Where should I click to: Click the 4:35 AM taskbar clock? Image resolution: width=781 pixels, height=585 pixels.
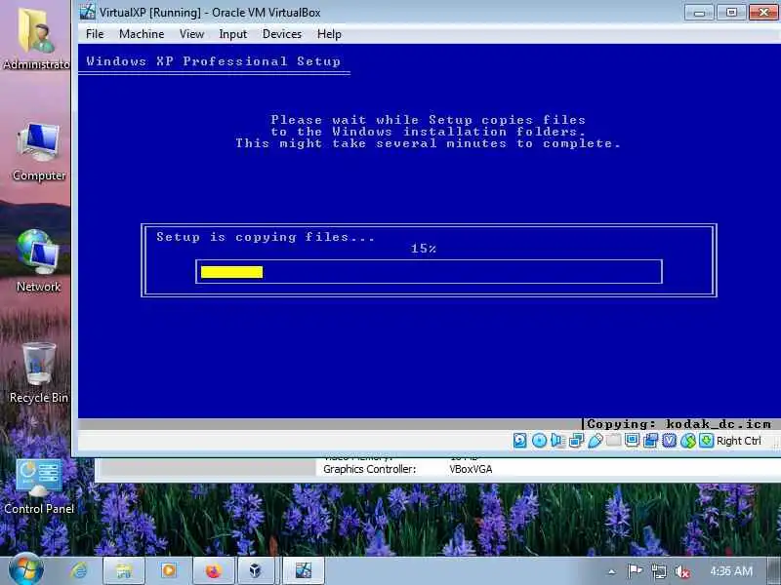pyautogui.click(x=731, y=571)
